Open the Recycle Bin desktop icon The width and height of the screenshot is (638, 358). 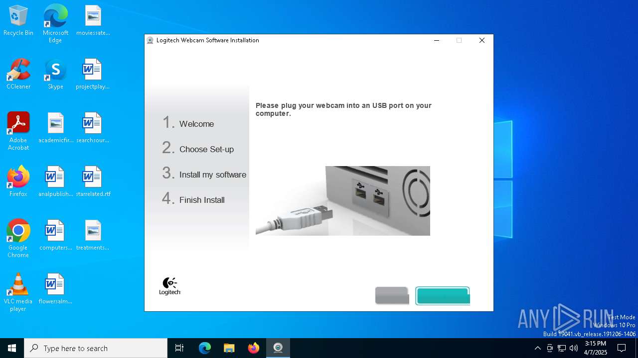point(18,21)
